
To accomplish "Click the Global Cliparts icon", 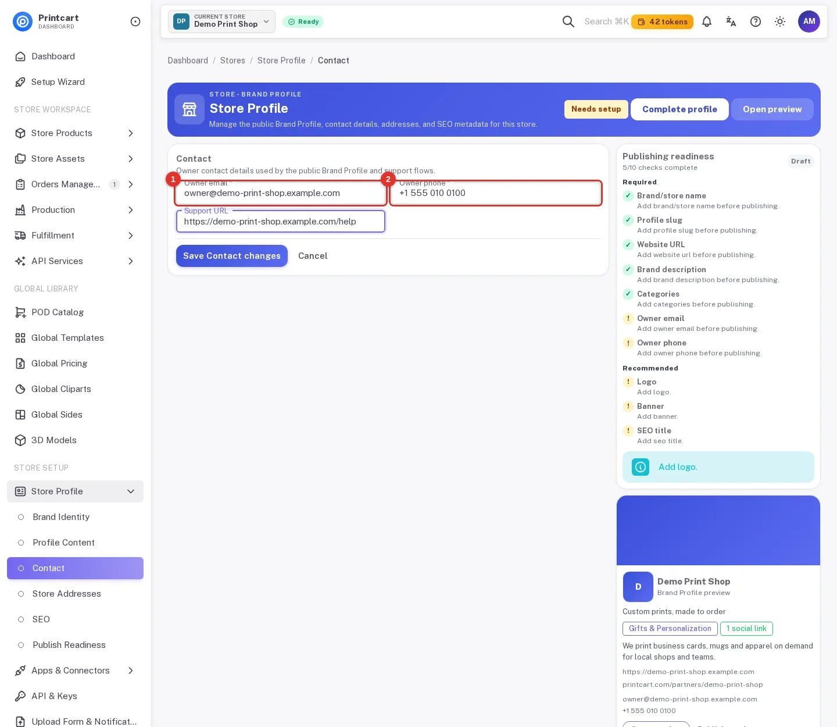I will pyautogui.click(x=20, y=389).
